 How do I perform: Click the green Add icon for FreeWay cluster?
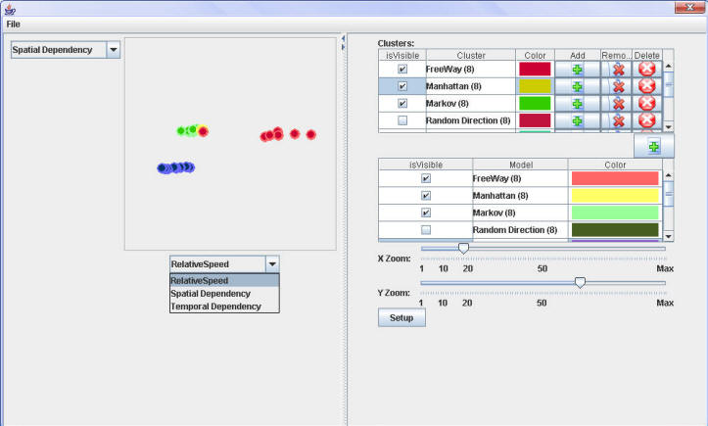tap(577, 70)
